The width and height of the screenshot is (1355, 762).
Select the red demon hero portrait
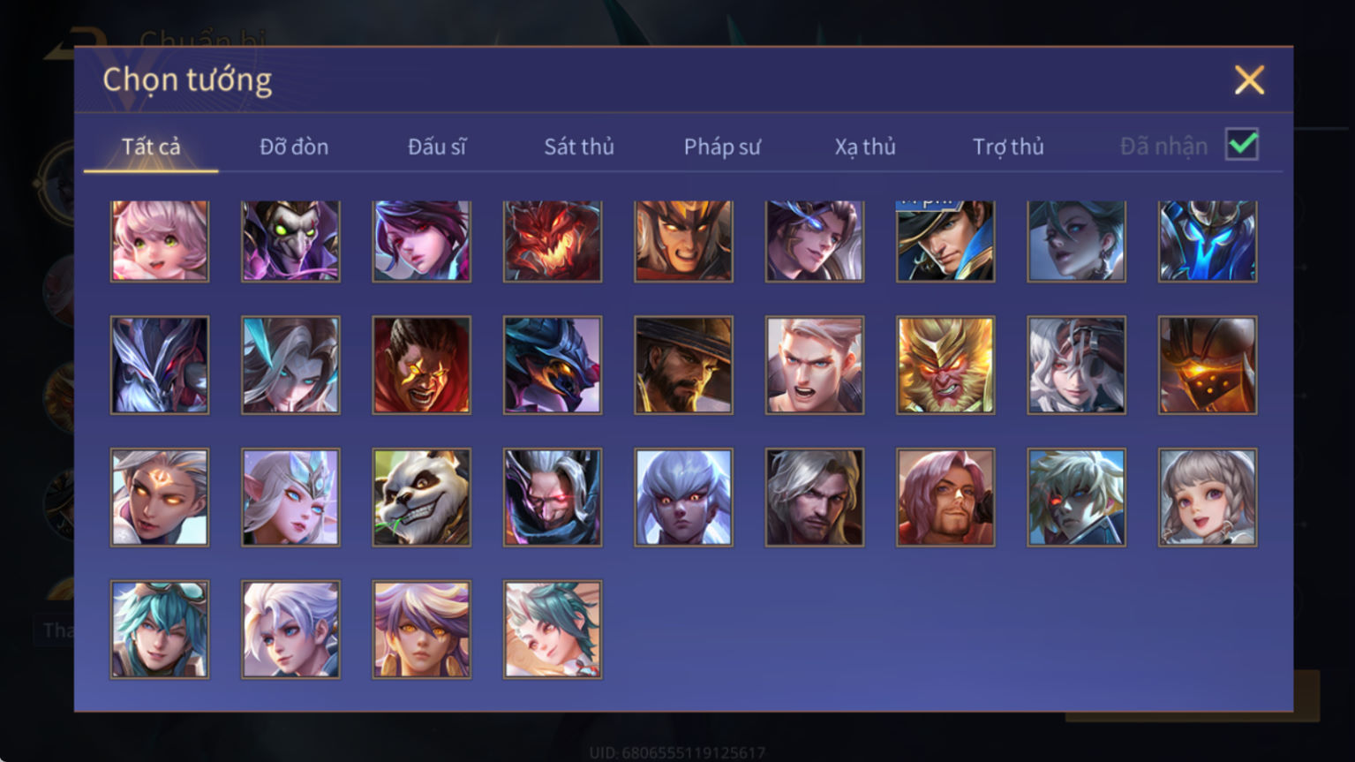coord(553,241)
